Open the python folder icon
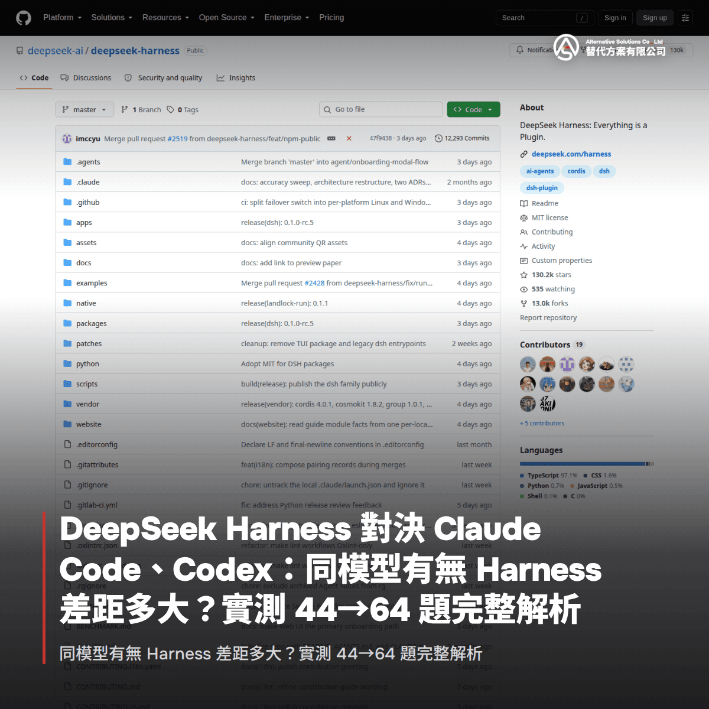709x709 pixels. pos(67,363)
